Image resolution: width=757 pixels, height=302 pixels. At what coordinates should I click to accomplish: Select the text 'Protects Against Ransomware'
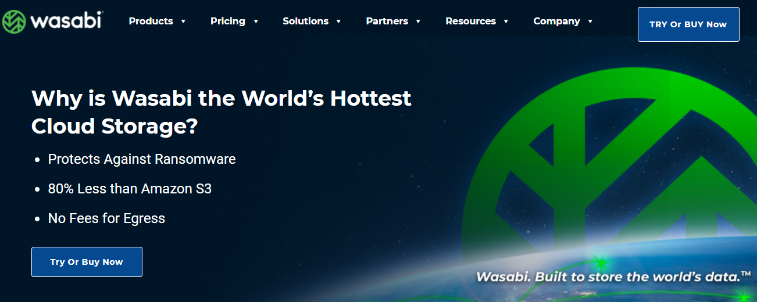point(142,159)
